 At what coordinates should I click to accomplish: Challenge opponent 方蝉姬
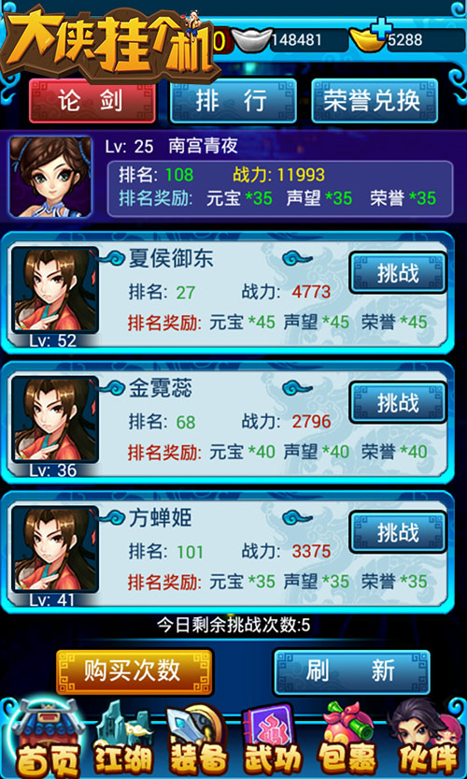coord(398,532)
